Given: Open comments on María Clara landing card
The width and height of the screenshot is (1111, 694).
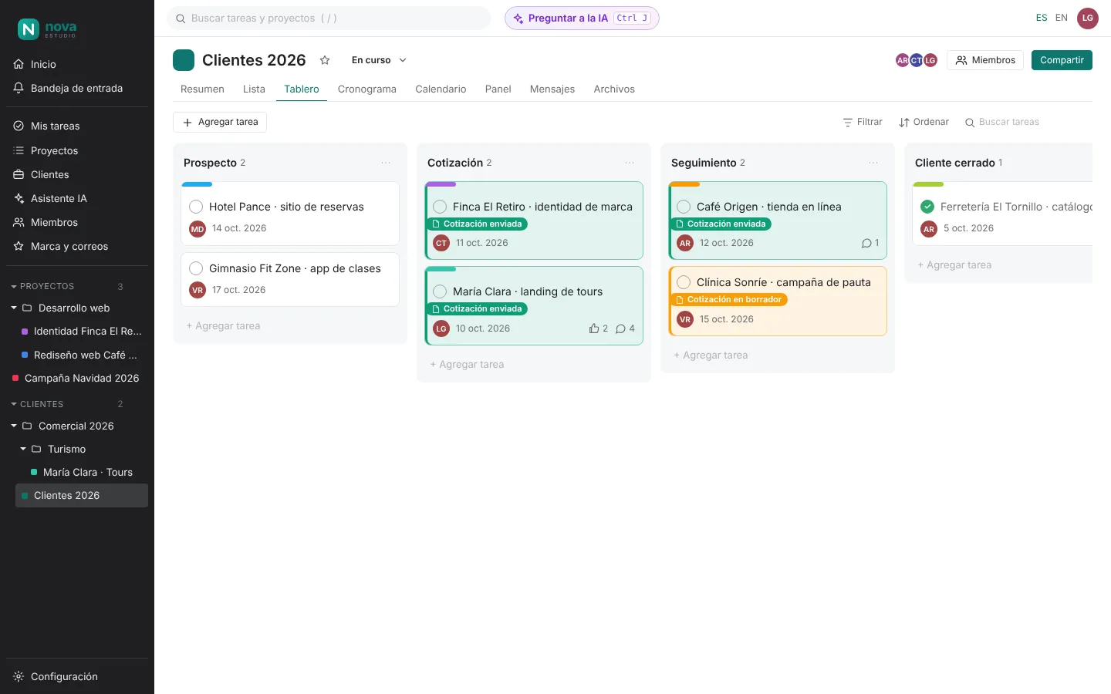Looking at the screenshot, I should (626, 328).
